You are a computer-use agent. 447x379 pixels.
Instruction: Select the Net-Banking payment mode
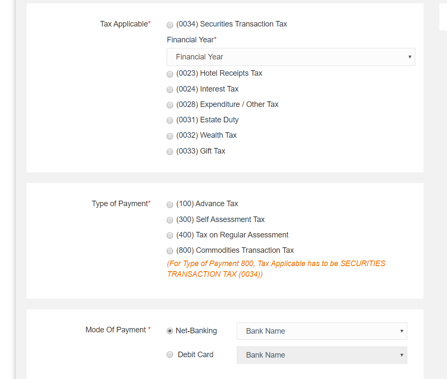[x=170, y=331]
